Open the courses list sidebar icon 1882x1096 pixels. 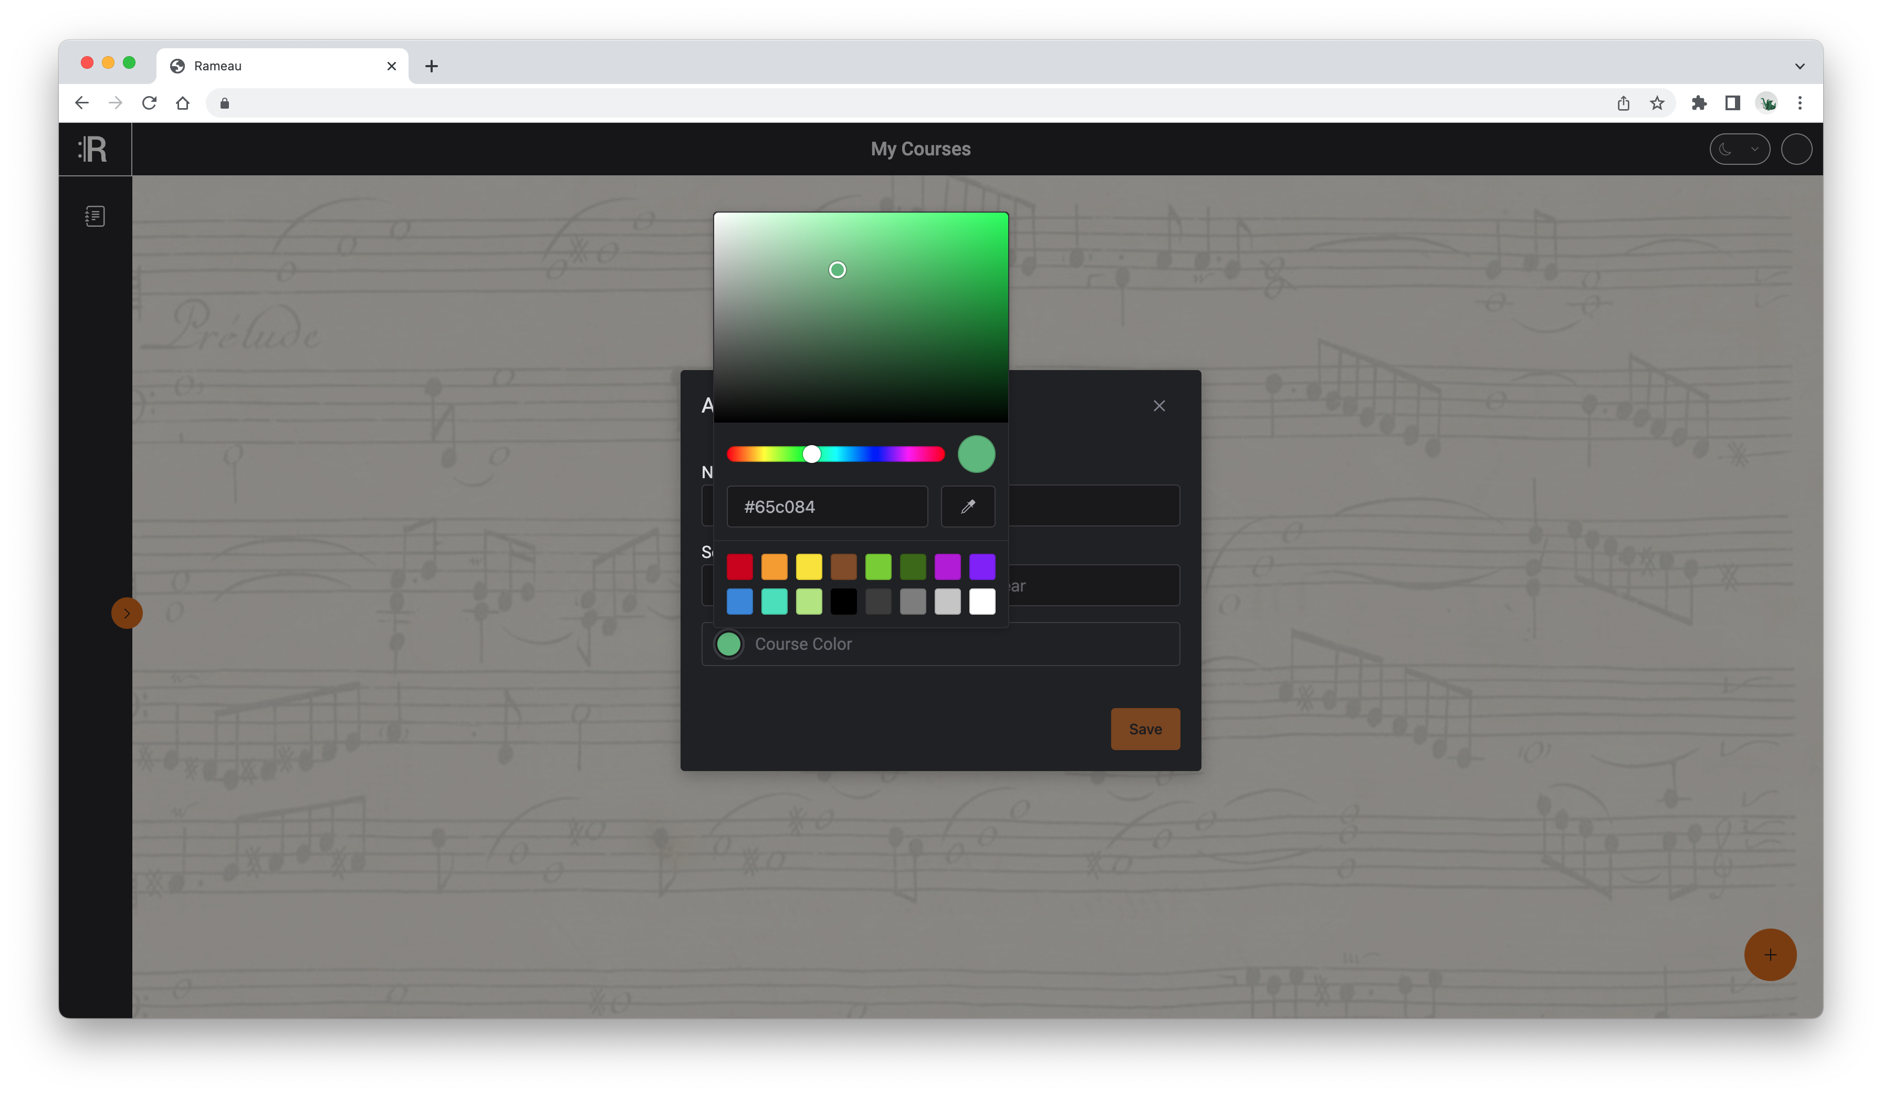click(x=95, y=216)
